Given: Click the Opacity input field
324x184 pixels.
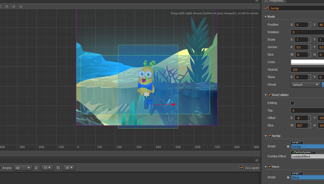Looking at the screenshot, I should [x=307, y=70].
